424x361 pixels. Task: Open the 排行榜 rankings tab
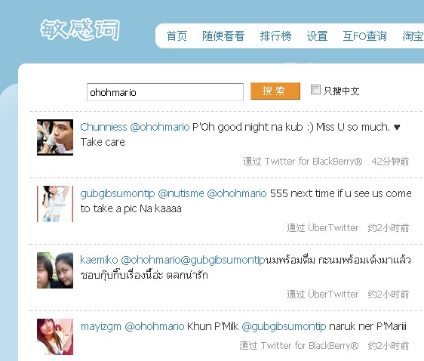point(275,36)
